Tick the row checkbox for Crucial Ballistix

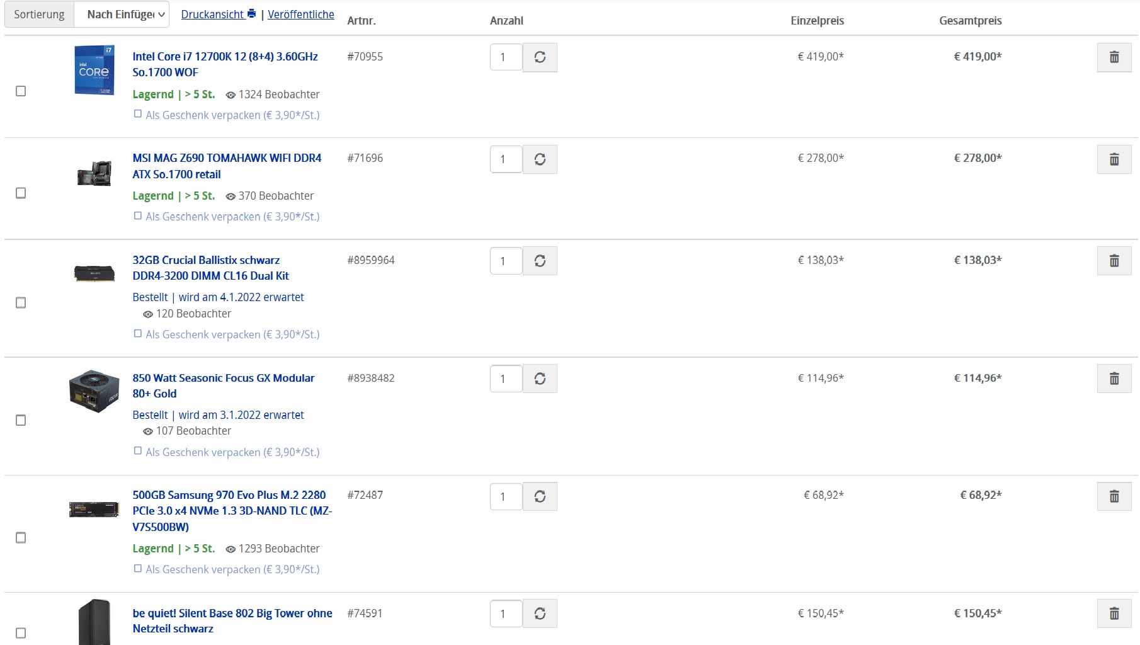pos(21,303)
